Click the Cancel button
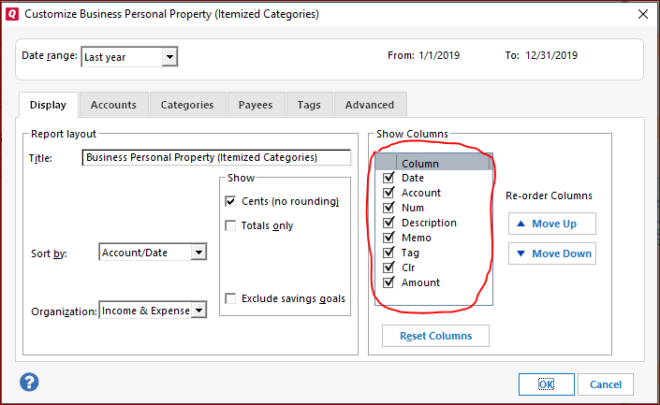This screenshot has height=405, width=660. coord(606,384)
